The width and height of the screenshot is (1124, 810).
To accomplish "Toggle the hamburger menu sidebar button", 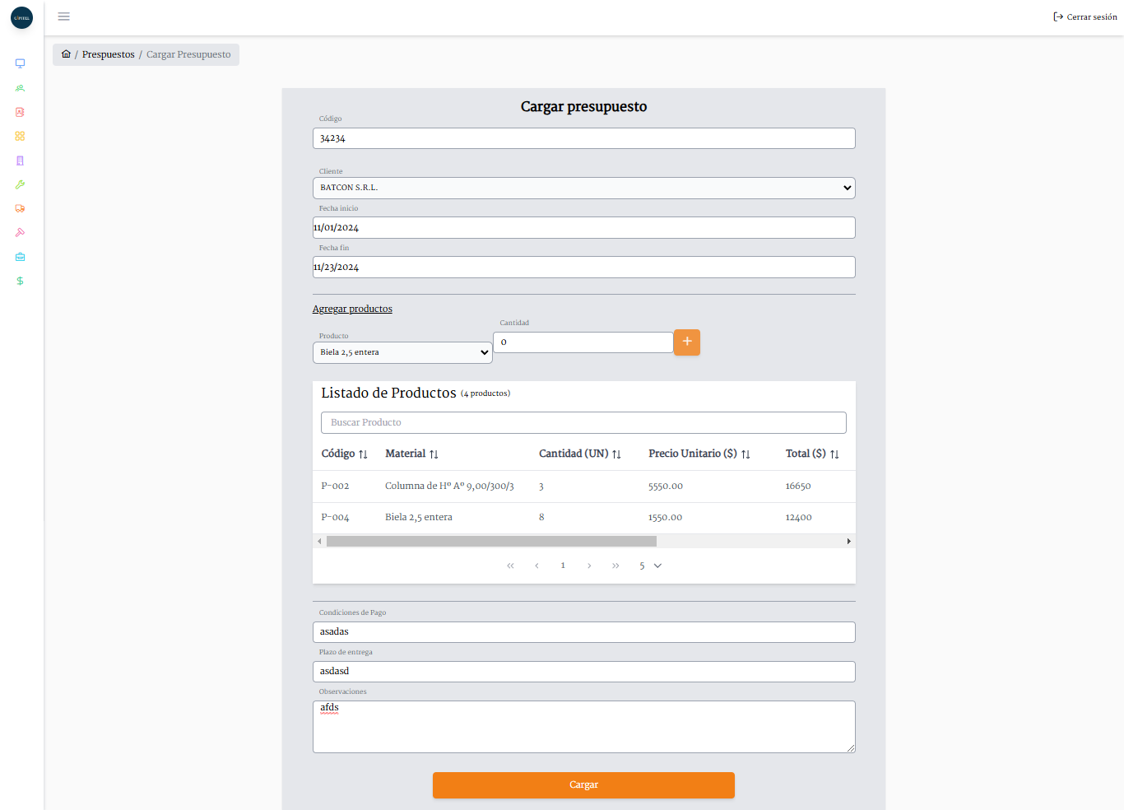I will point(63,16).
